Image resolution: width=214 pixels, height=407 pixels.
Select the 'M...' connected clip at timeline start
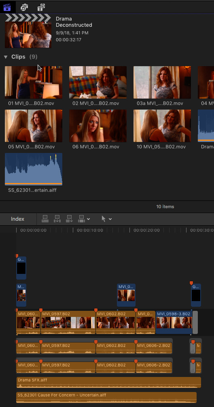point(21,295)
